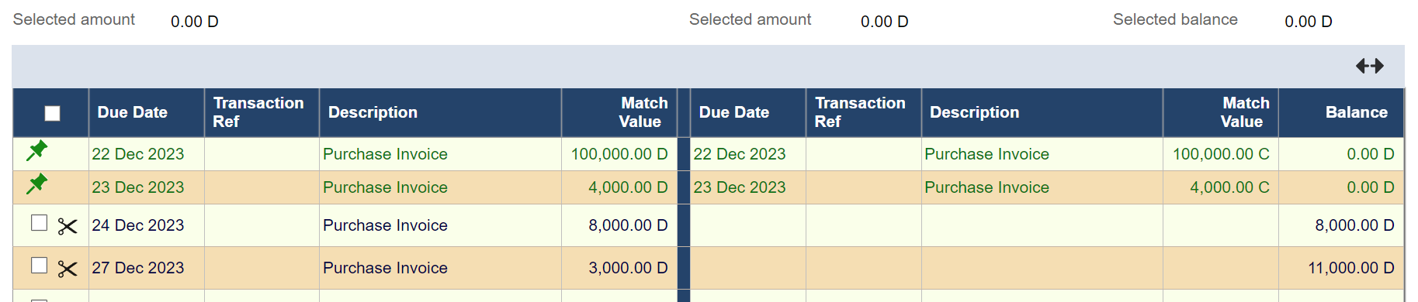Click scissors icon for 27 Dec 2023 invoice
The width and height of the screenshot is (1418, 302).
coord(68,269)
